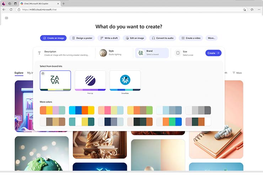Switch to the Explore tab
Image resolution: width=263 pixels, height=175 pixels.
pos(19,73)
